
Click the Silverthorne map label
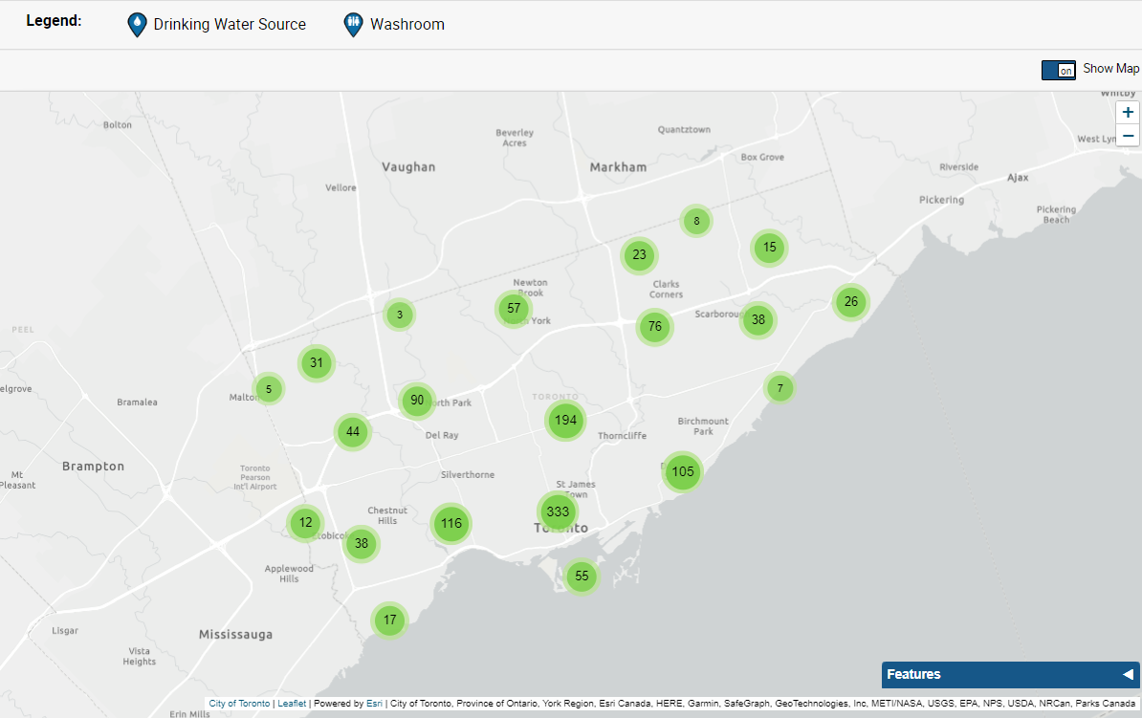coord(468,475)
